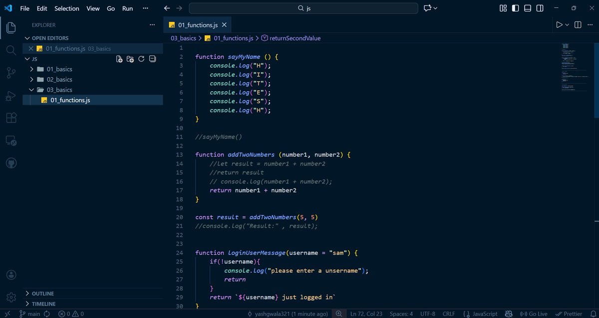Image resolution: width=599 pixels, height=318 pixels.
Task: Open the GitHub view in activity bar
Action: pyautogui.click(x=11, y=163)
